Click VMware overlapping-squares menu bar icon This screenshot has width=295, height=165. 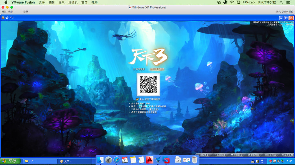coord(219,2)
